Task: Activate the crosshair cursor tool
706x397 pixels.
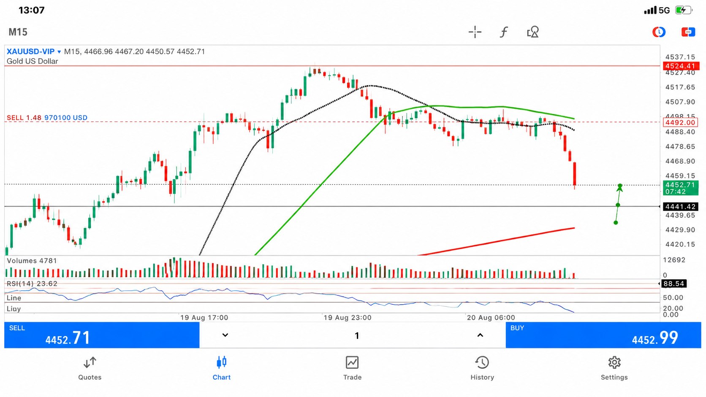Action: coord(475,32)
